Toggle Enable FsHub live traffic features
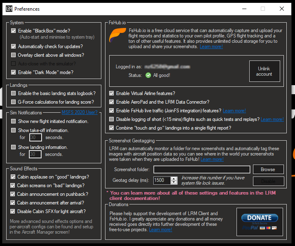The height and width of the screenshot is (246, 295). [112, 110]
